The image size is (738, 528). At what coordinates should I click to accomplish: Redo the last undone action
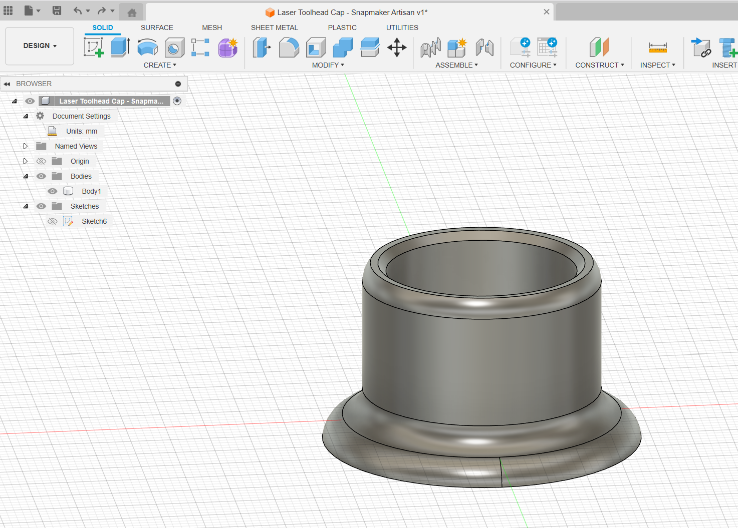click(x=102, y=11)
